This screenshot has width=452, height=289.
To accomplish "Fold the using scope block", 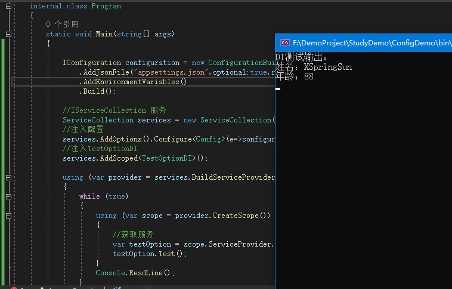I will click(x=9, y=216).
